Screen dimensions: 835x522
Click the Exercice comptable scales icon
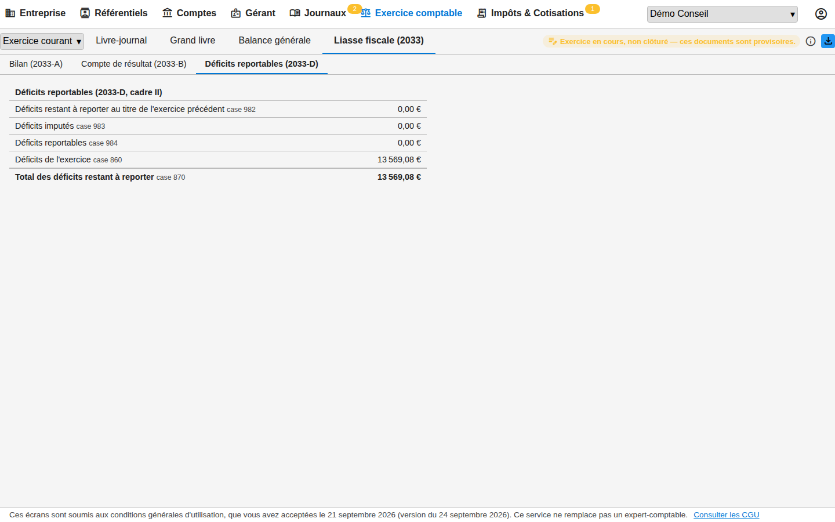(x=366, y=13)
